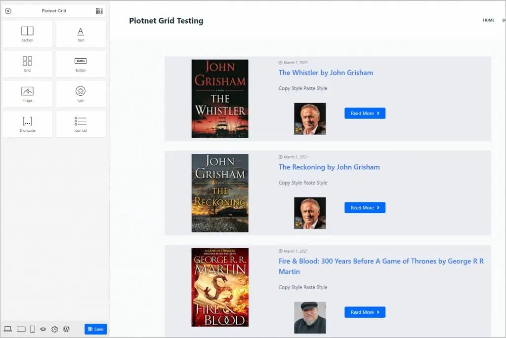Screen dimensions: 506x338
Task: Open "The Whistler by John Grisham" link
Action: [x=326, y=73]
